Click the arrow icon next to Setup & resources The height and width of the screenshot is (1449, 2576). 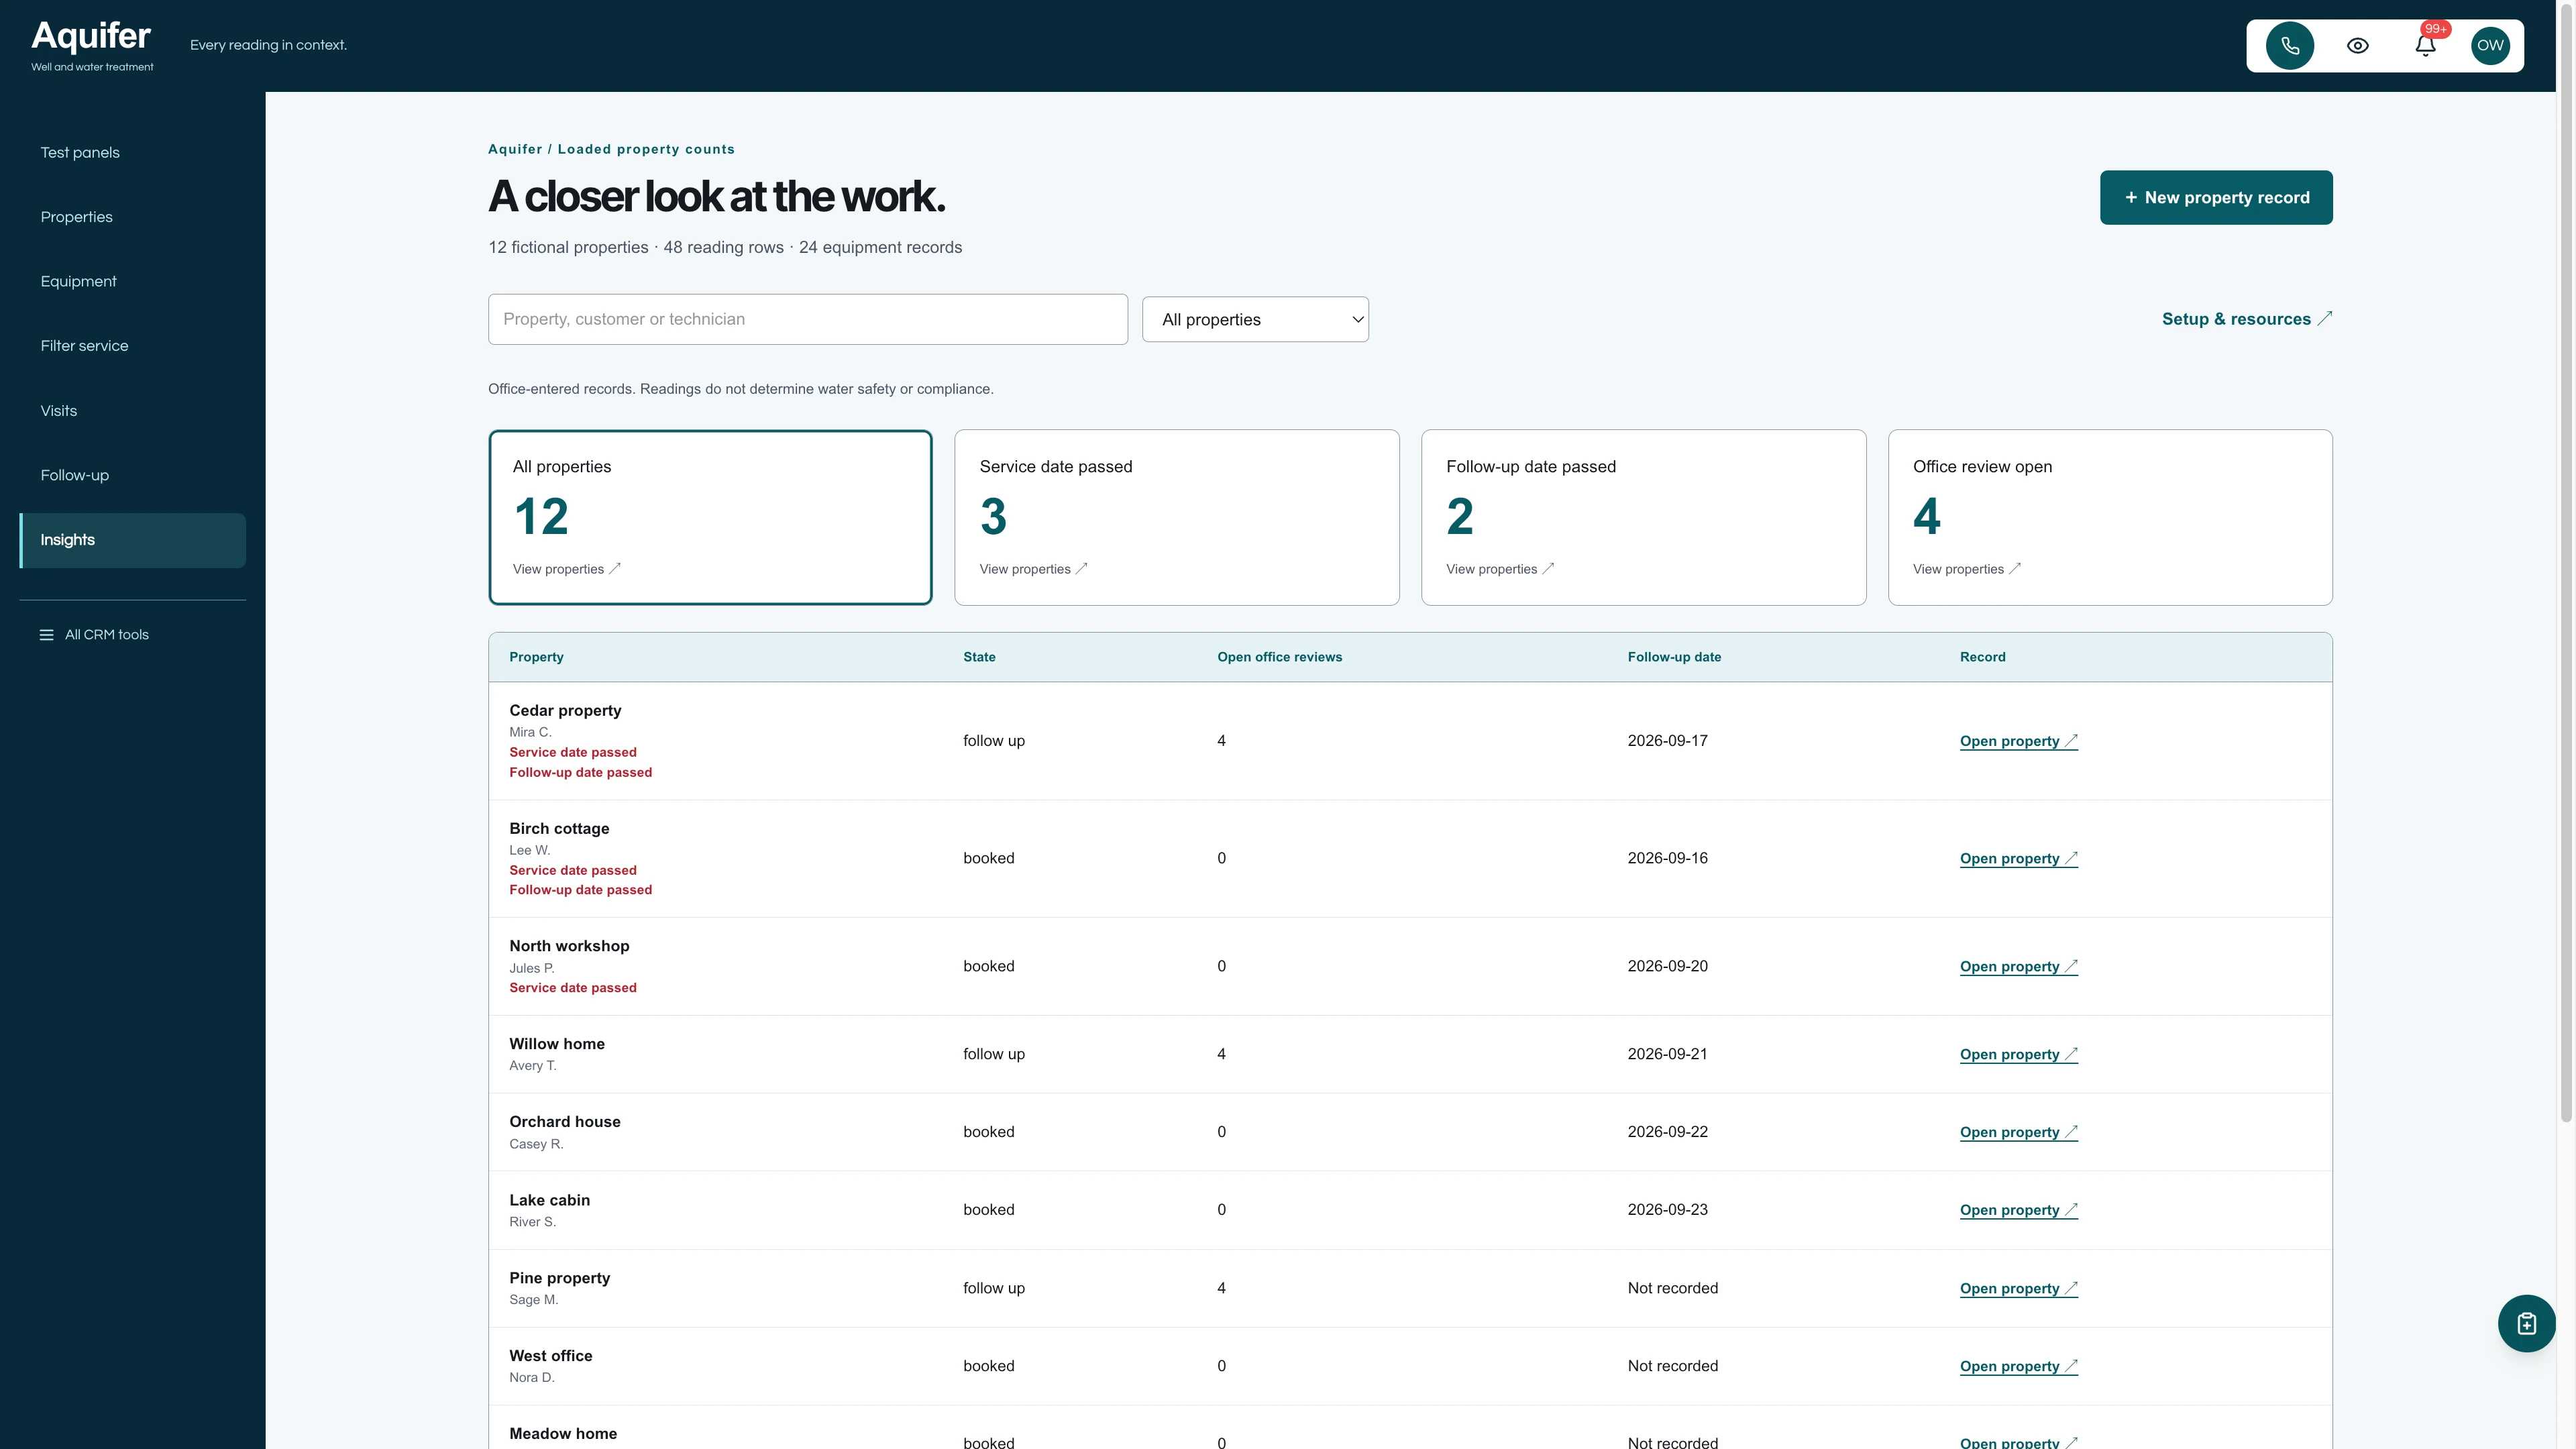click(2324, 318)
